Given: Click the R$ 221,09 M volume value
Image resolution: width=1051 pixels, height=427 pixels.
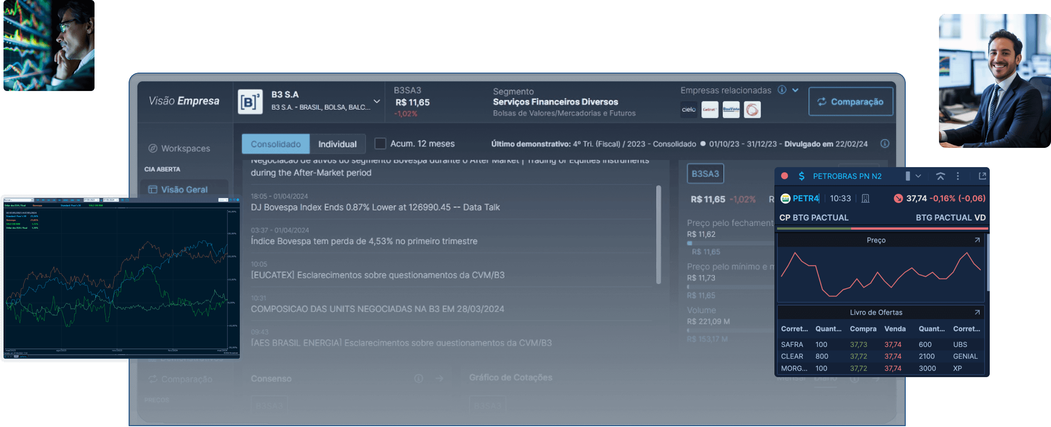Looking at the screenshot, I should [708, 322].
